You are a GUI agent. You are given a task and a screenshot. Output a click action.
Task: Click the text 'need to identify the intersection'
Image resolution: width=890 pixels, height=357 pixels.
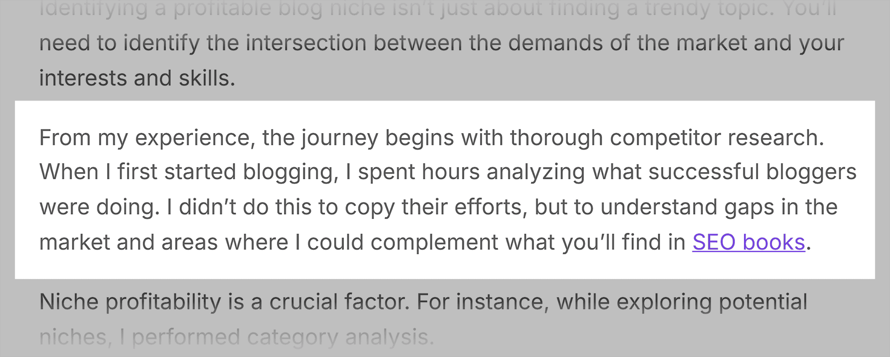203,43
